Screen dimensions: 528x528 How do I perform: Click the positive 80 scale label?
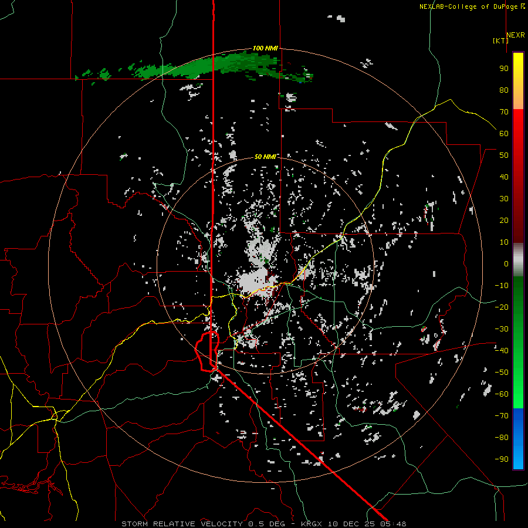pyautogui.click(x=504, y=90)
